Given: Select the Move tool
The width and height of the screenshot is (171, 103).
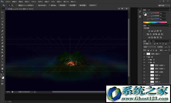Looking at the screenshot, I should coord(2,12).
